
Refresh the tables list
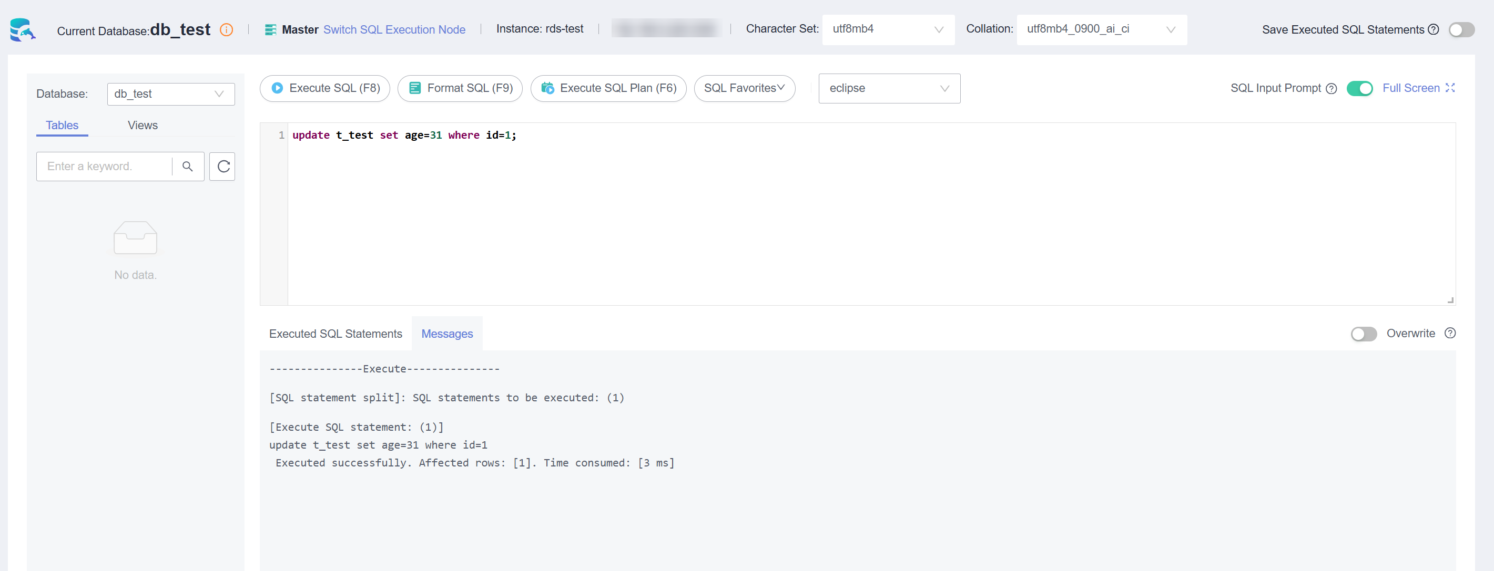click(223, 167)
